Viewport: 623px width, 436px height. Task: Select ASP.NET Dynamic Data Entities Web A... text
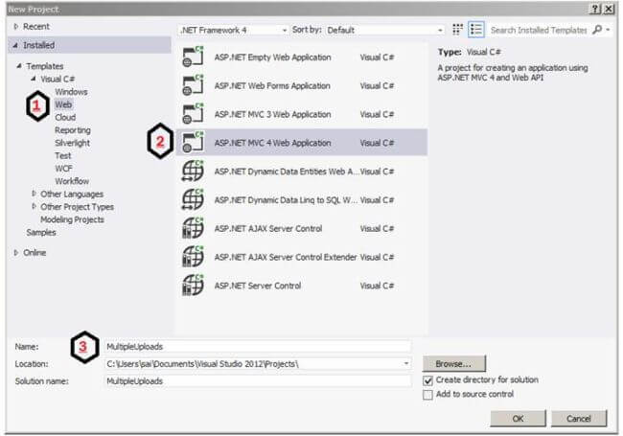[287, 172]
